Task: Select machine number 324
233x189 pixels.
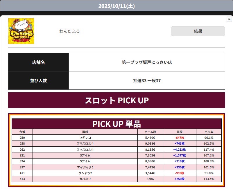Action: click(22, 161)
